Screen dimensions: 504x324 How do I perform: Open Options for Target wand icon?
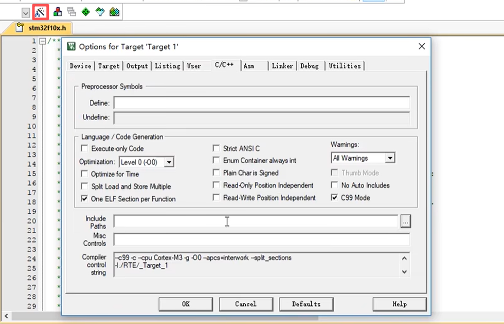coord(40,12)
